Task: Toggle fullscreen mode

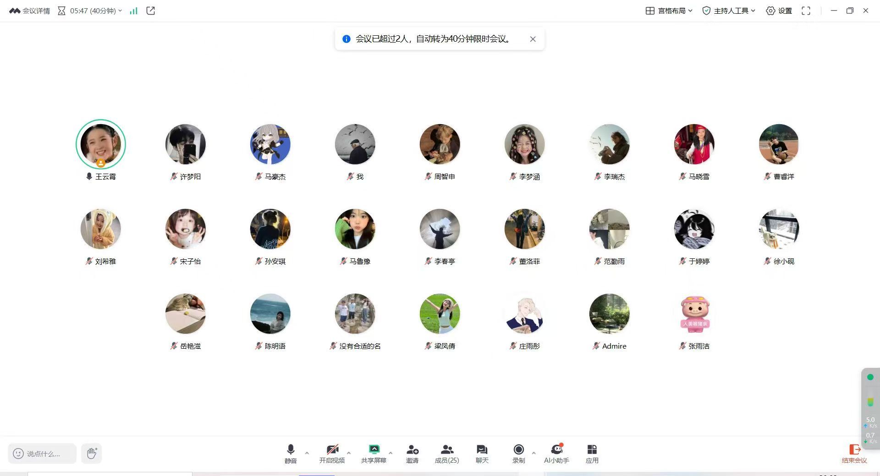Action: [x=806, y=11]
